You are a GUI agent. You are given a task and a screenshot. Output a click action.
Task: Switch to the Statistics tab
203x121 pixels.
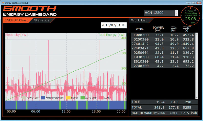[x=42, y=20]
